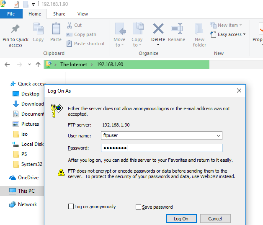Open the File tab
Image resolution: width=263 pixels, height=225 pixels.
pyautogui.click(x=11, y=14)
